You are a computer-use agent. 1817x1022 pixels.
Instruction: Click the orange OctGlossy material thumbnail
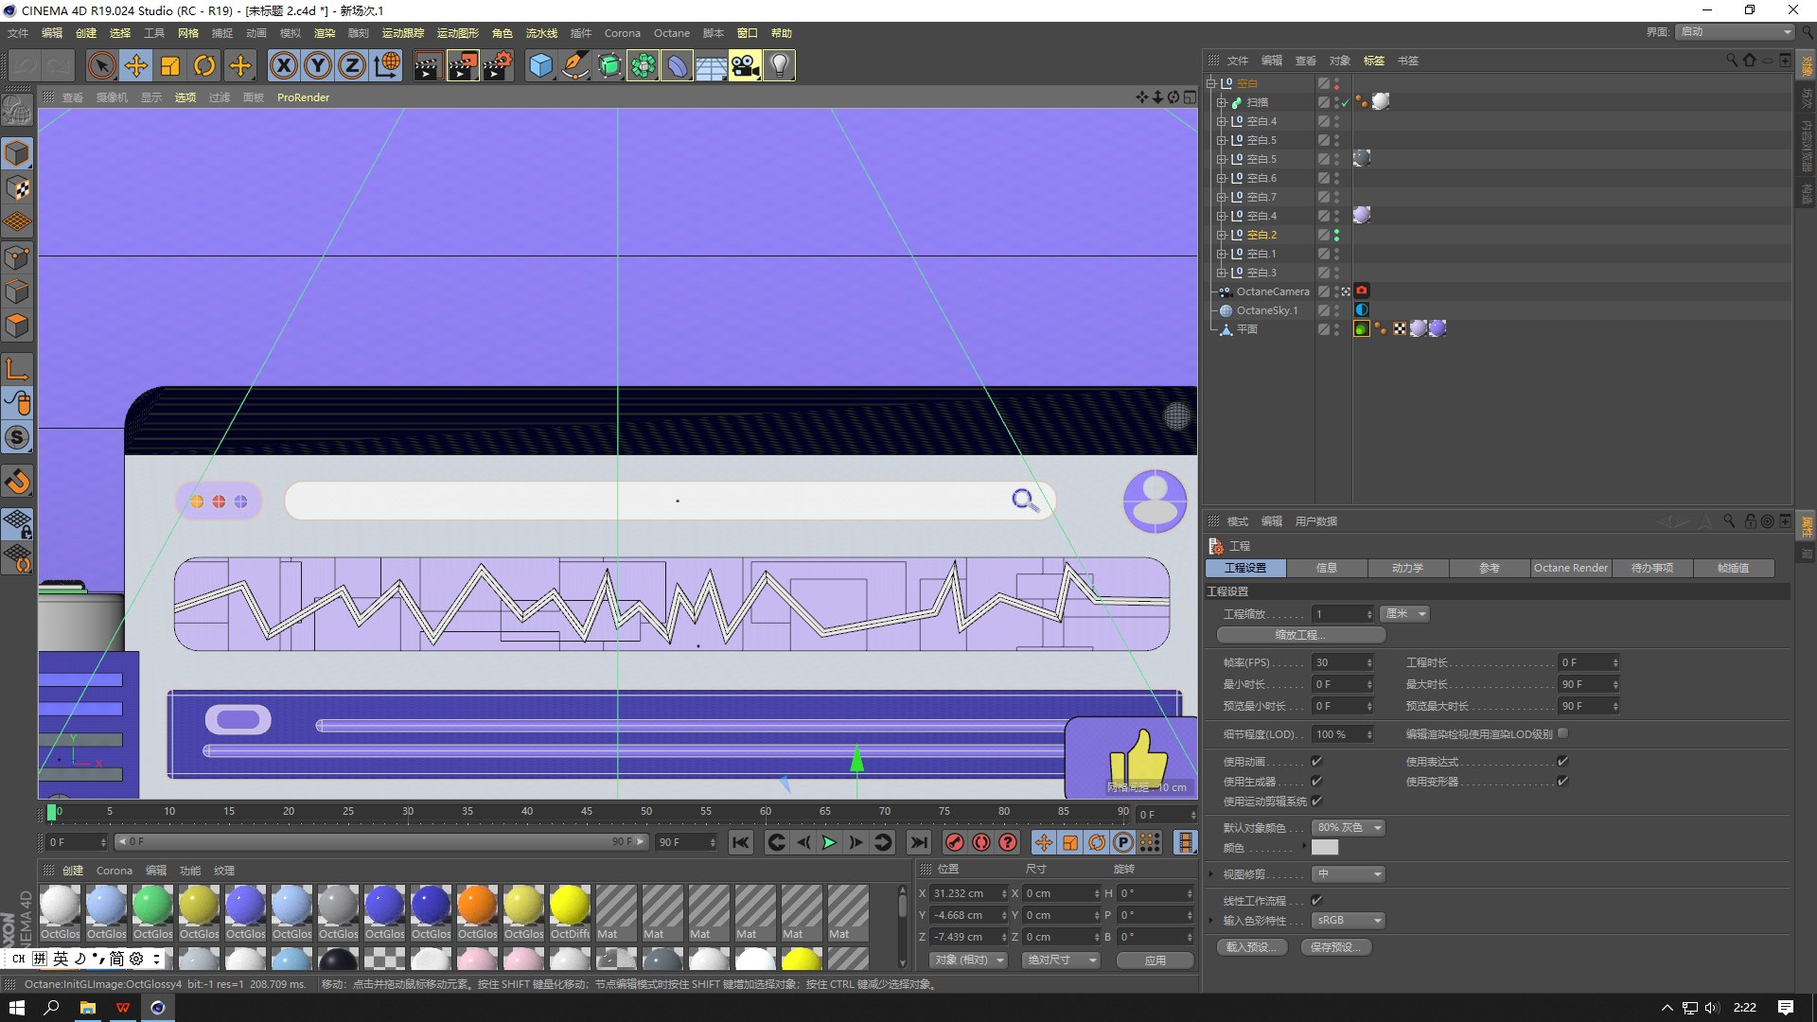click(477, 906)
